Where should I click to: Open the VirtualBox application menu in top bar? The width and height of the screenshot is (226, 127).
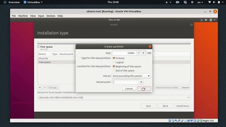click(33, 2)
